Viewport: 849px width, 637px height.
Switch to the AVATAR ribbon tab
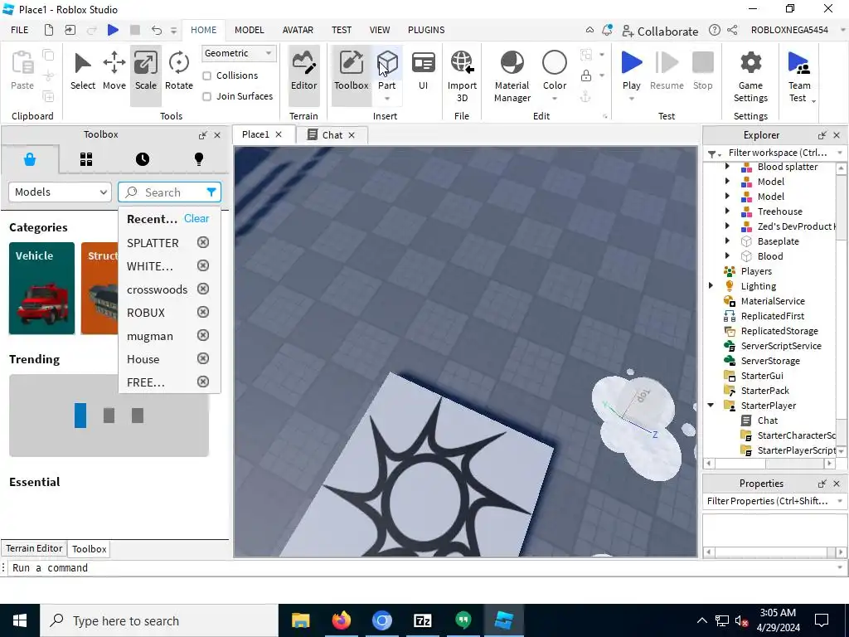point(298,30)
